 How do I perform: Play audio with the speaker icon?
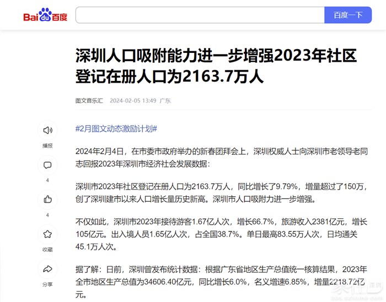pyautogui.click(x=47, y=131)
